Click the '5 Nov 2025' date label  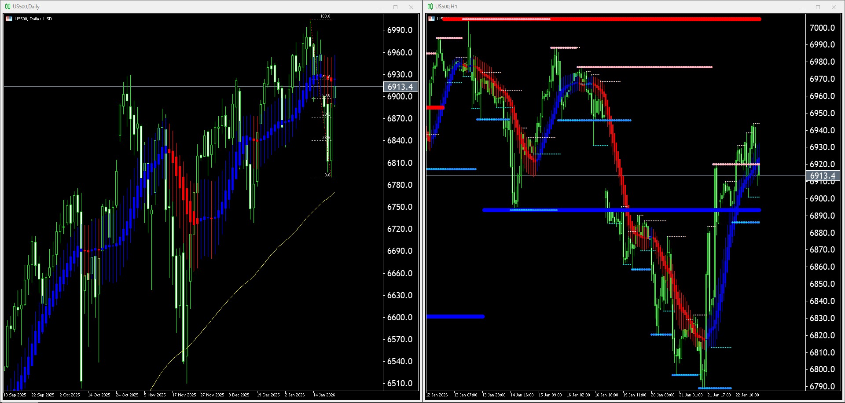pos(155,395)
